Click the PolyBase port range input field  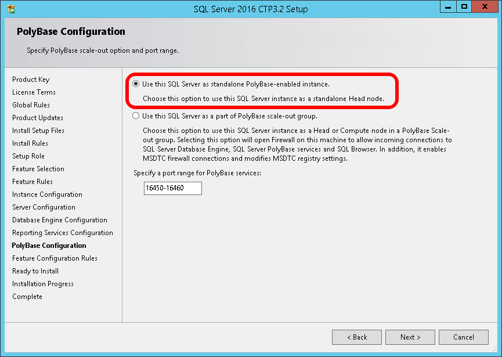tap(172, 188)
